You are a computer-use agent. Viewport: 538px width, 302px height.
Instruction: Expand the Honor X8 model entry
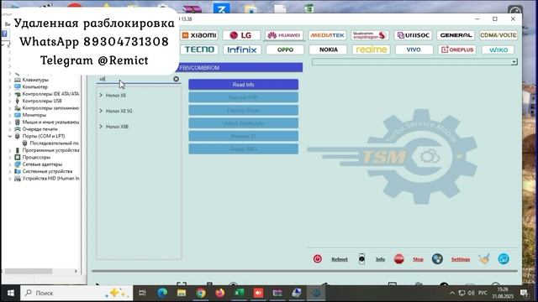101,95
